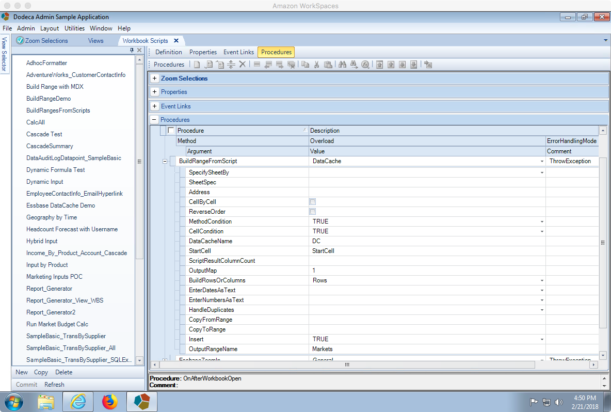This screenshot has width=611, height=412.
Task: Click the last icon in Procedures toolbar
Action: pyautogui.click(x=428, y=65)
